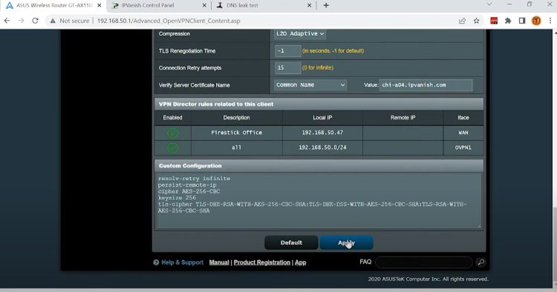Click the Connection Retry attempts field

[287, 67]
